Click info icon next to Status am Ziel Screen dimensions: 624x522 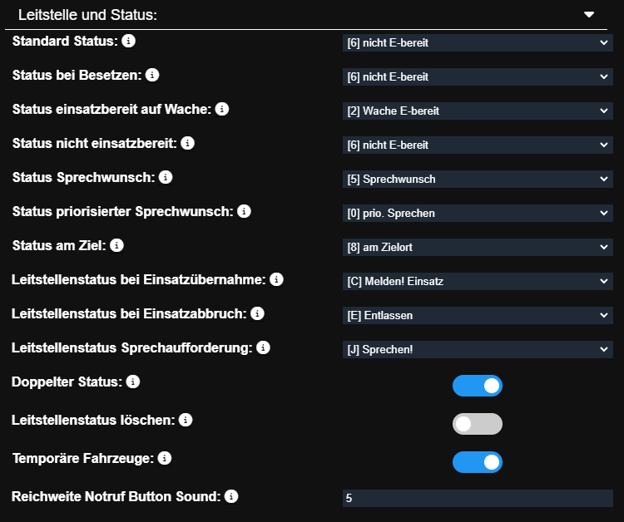tap(117, 245)
